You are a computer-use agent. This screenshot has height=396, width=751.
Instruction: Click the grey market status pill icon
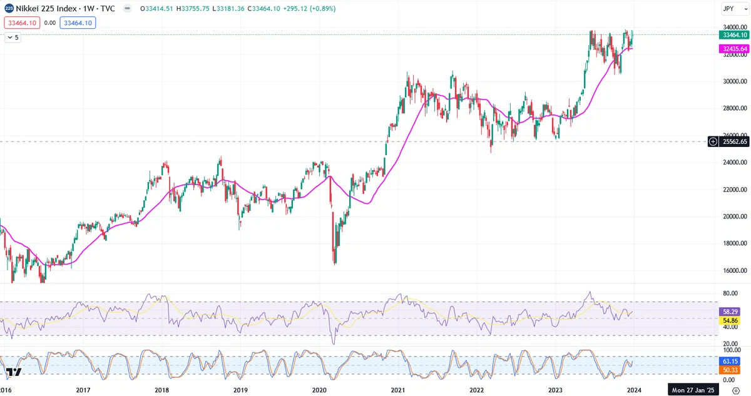(127, 8)
